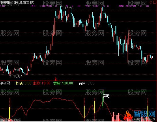Click the red S marker below the chart
Image resolution: width=157 pixels, height=122 pixels.
pos(56,79)
